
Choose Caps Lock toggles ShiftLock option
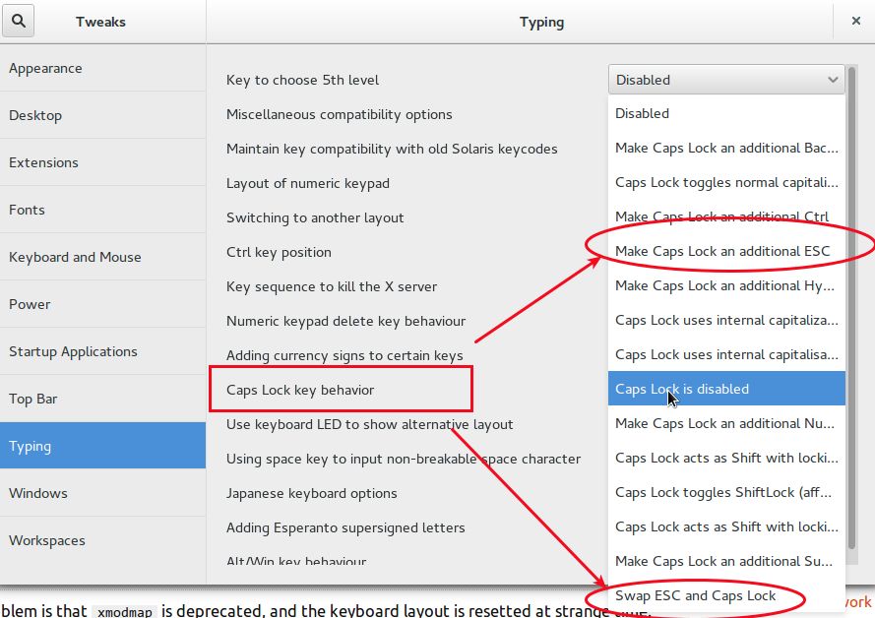(726, 492)
